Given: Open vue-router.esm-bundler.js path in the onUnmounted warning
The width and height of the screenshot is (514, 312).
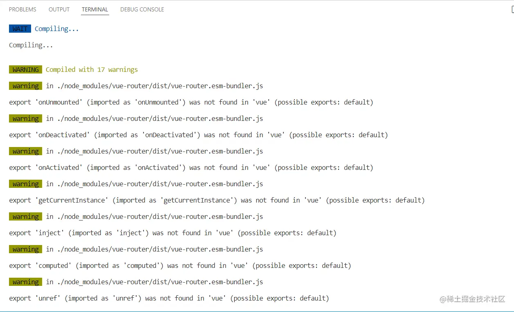Looking at the screenshot, I should [x=159, y=86].
